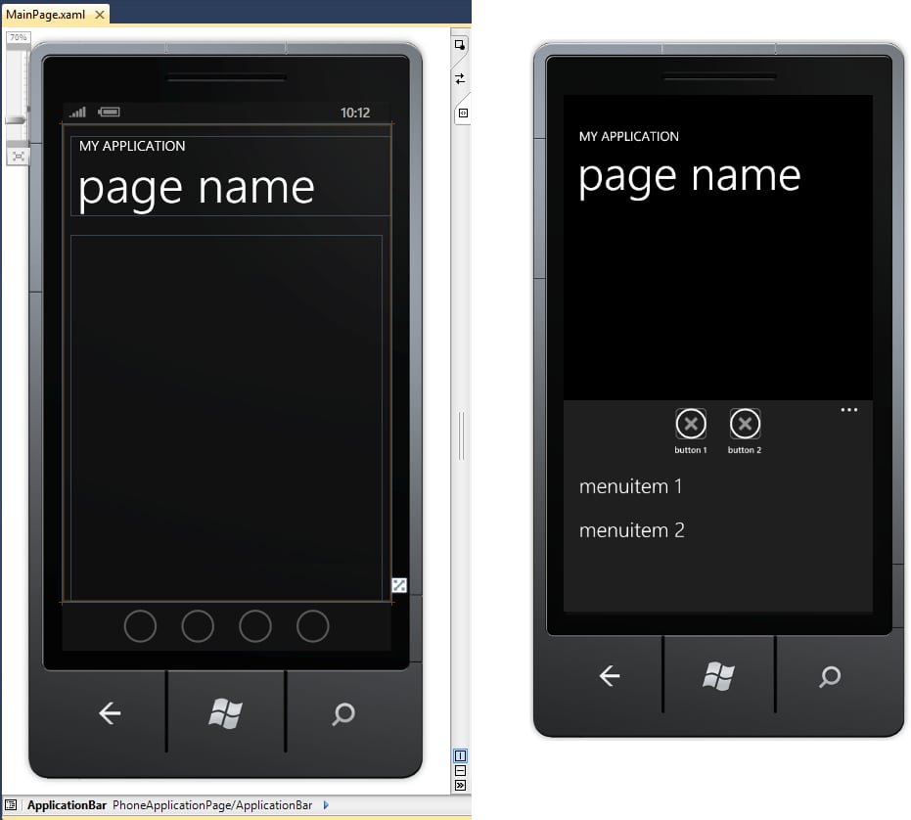
Task: Choose menuitem 1 in emulator
Action: (x=630, y=486)
